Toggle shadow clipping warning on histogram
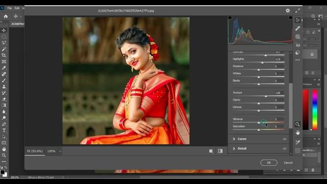Image resolution: width=327 pixels, height=184 pixels. point(230,17)
